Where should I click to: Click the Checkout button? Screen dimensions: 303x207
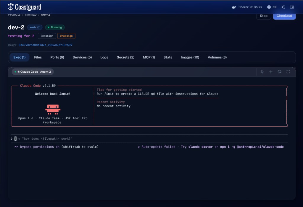(x=284, y=16)
